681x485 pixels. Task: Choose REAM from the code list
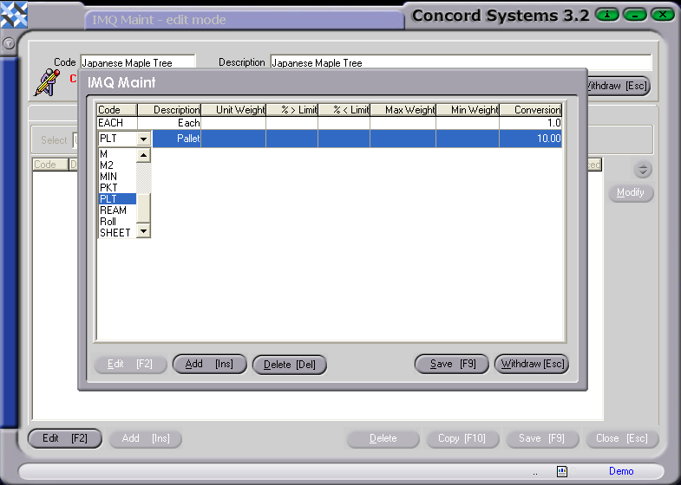pos(117,210)
